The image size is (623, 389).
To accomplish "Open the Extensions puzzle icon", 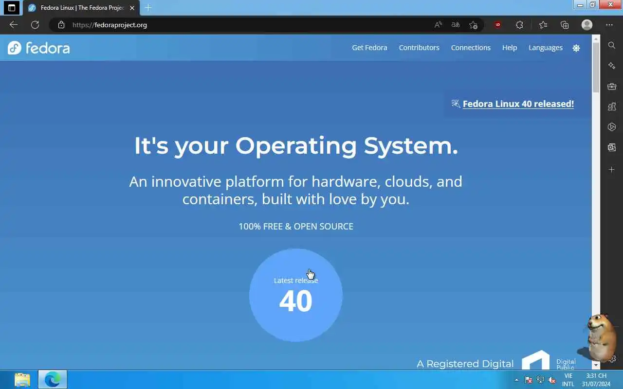I will point(519,25).
